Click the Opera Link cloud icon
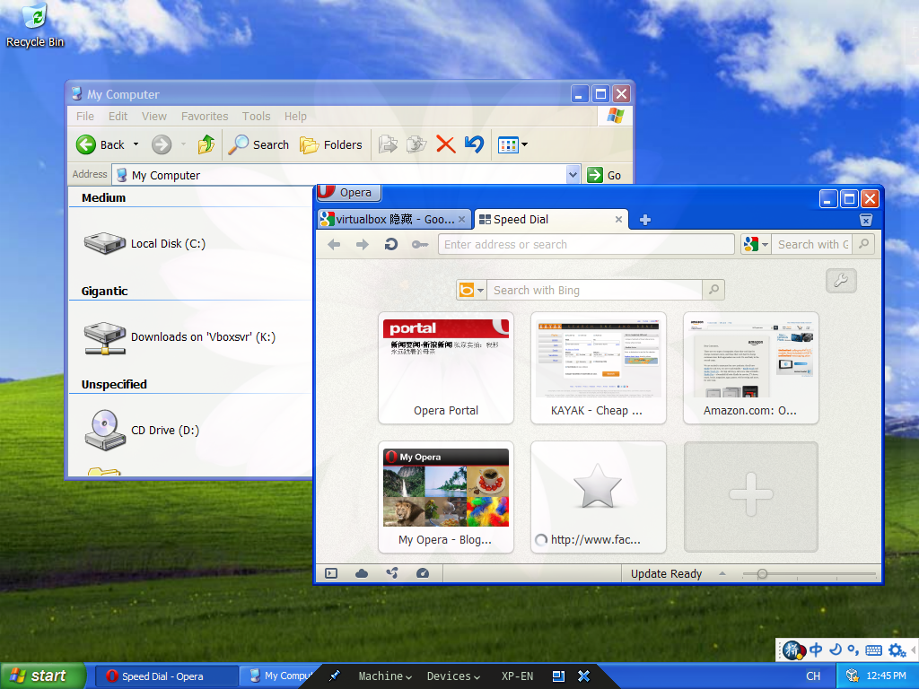 [362, 573]
